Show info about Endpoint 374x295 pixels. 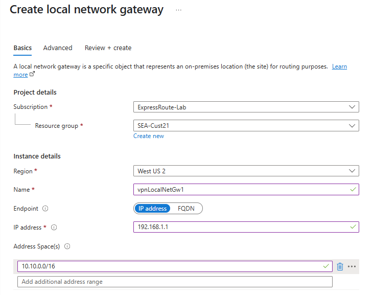[x=45, y=209]
